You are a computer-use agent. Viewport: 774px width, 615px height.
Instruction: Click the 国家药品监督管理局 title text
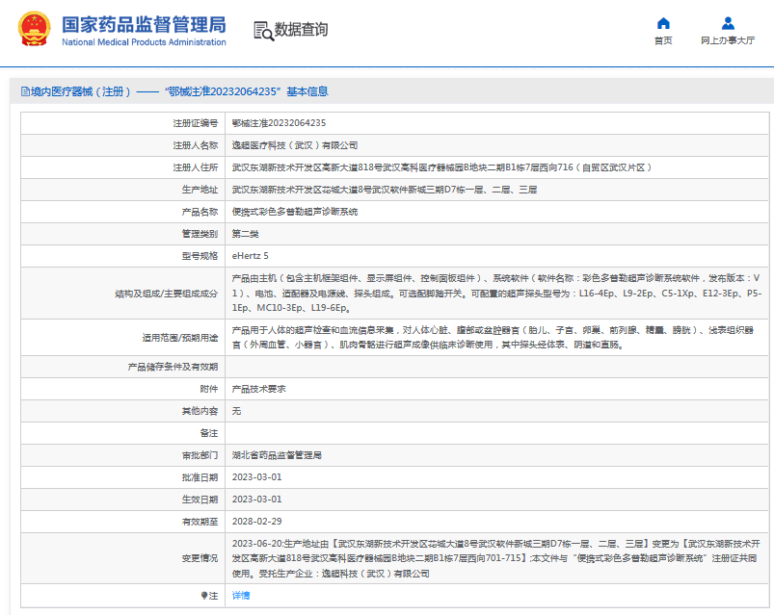click(144, 25)
